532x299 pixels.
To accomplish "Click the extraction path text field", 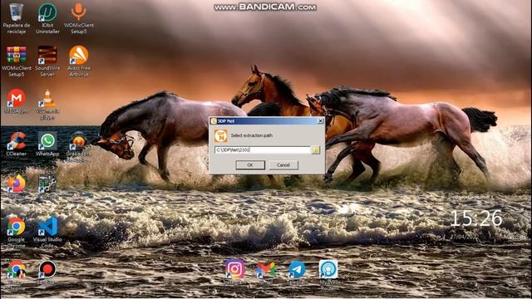I will click(263, 149).
